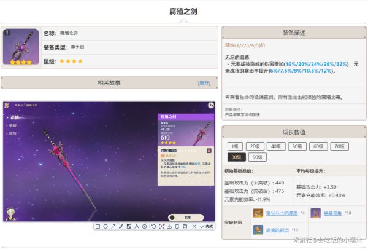Select the rectangle tool in screenshot toolbar
368x249 pixels.
point(98,227)
